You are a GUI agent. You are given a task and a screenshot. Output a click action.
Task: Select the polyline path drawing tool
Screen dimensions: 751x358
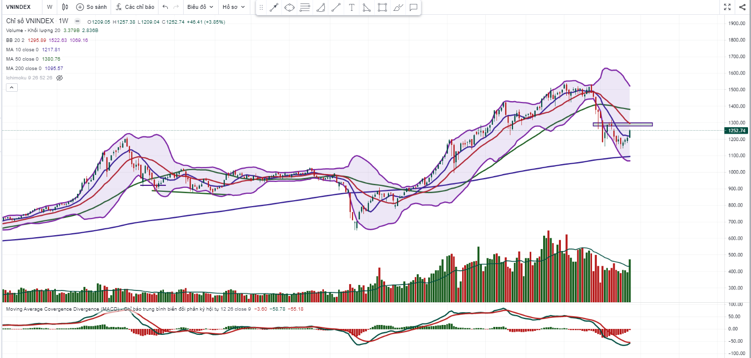(366, 7)
